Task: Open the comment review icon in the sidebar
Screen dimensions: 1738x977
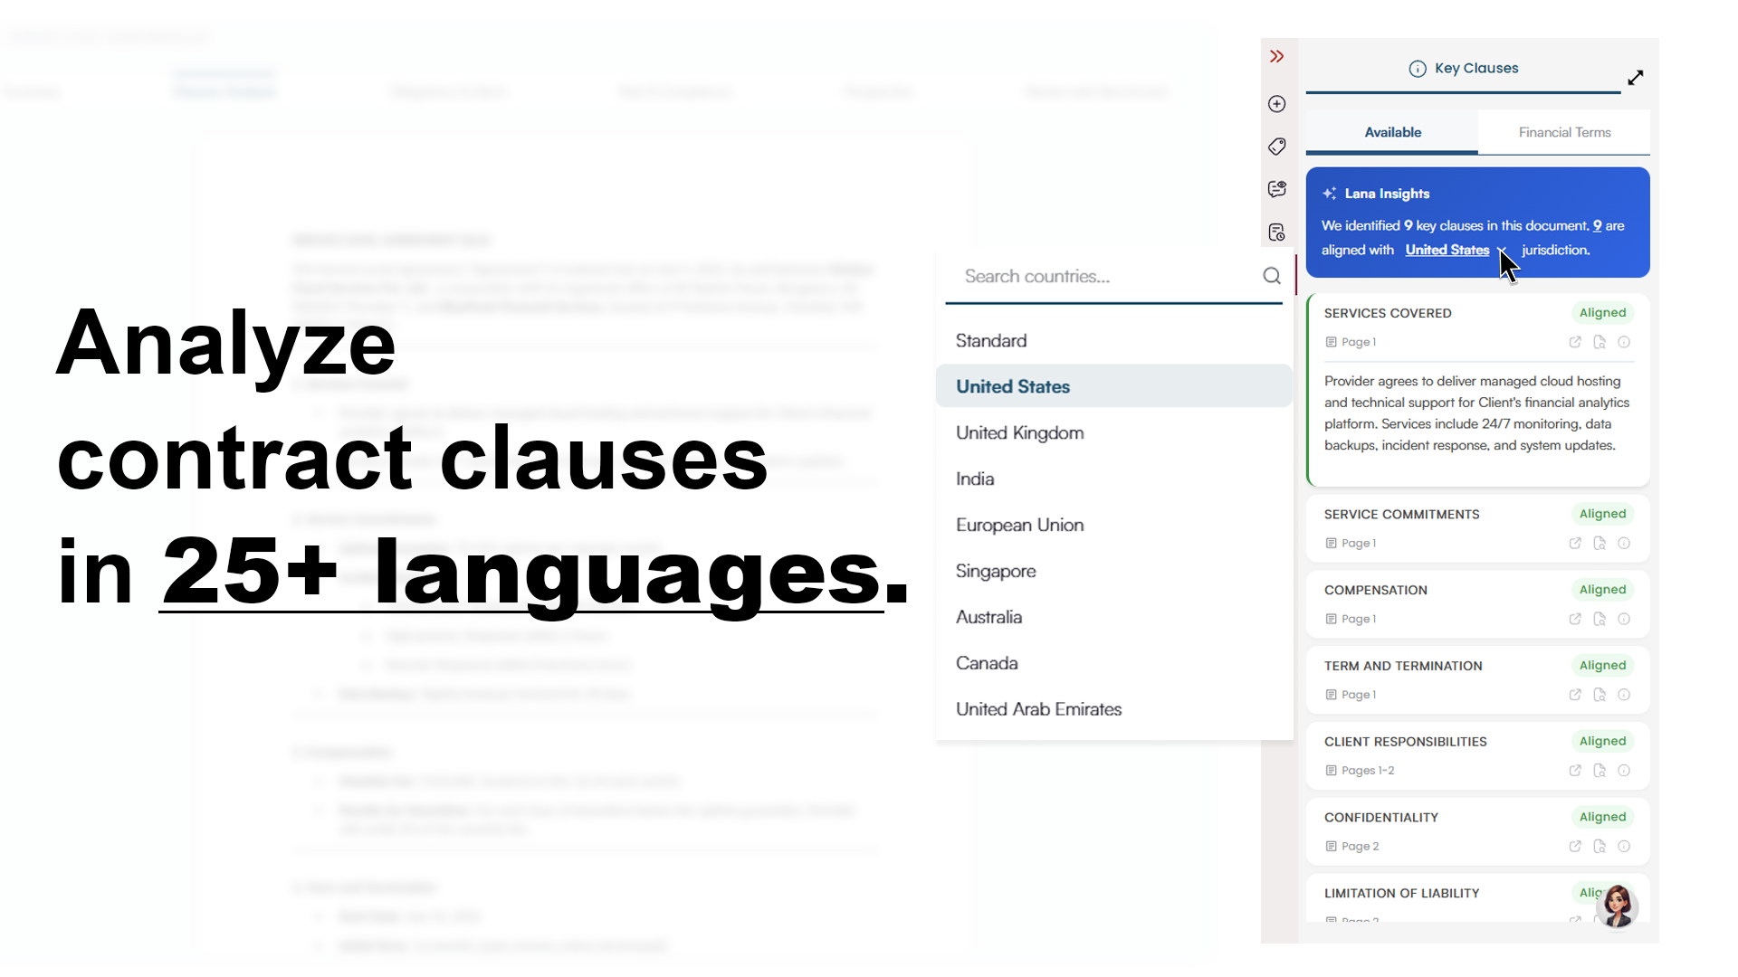Action: point(1277,188)
